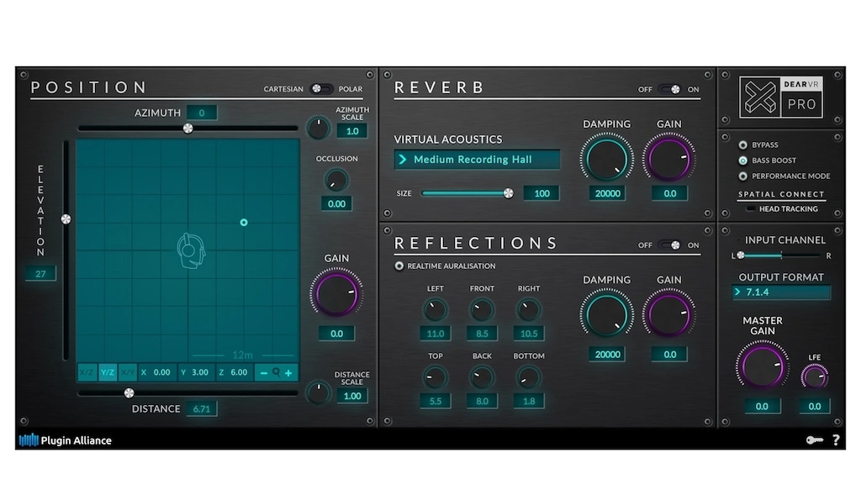Enable Realtime Auralisation

click(x=399, y=266)
